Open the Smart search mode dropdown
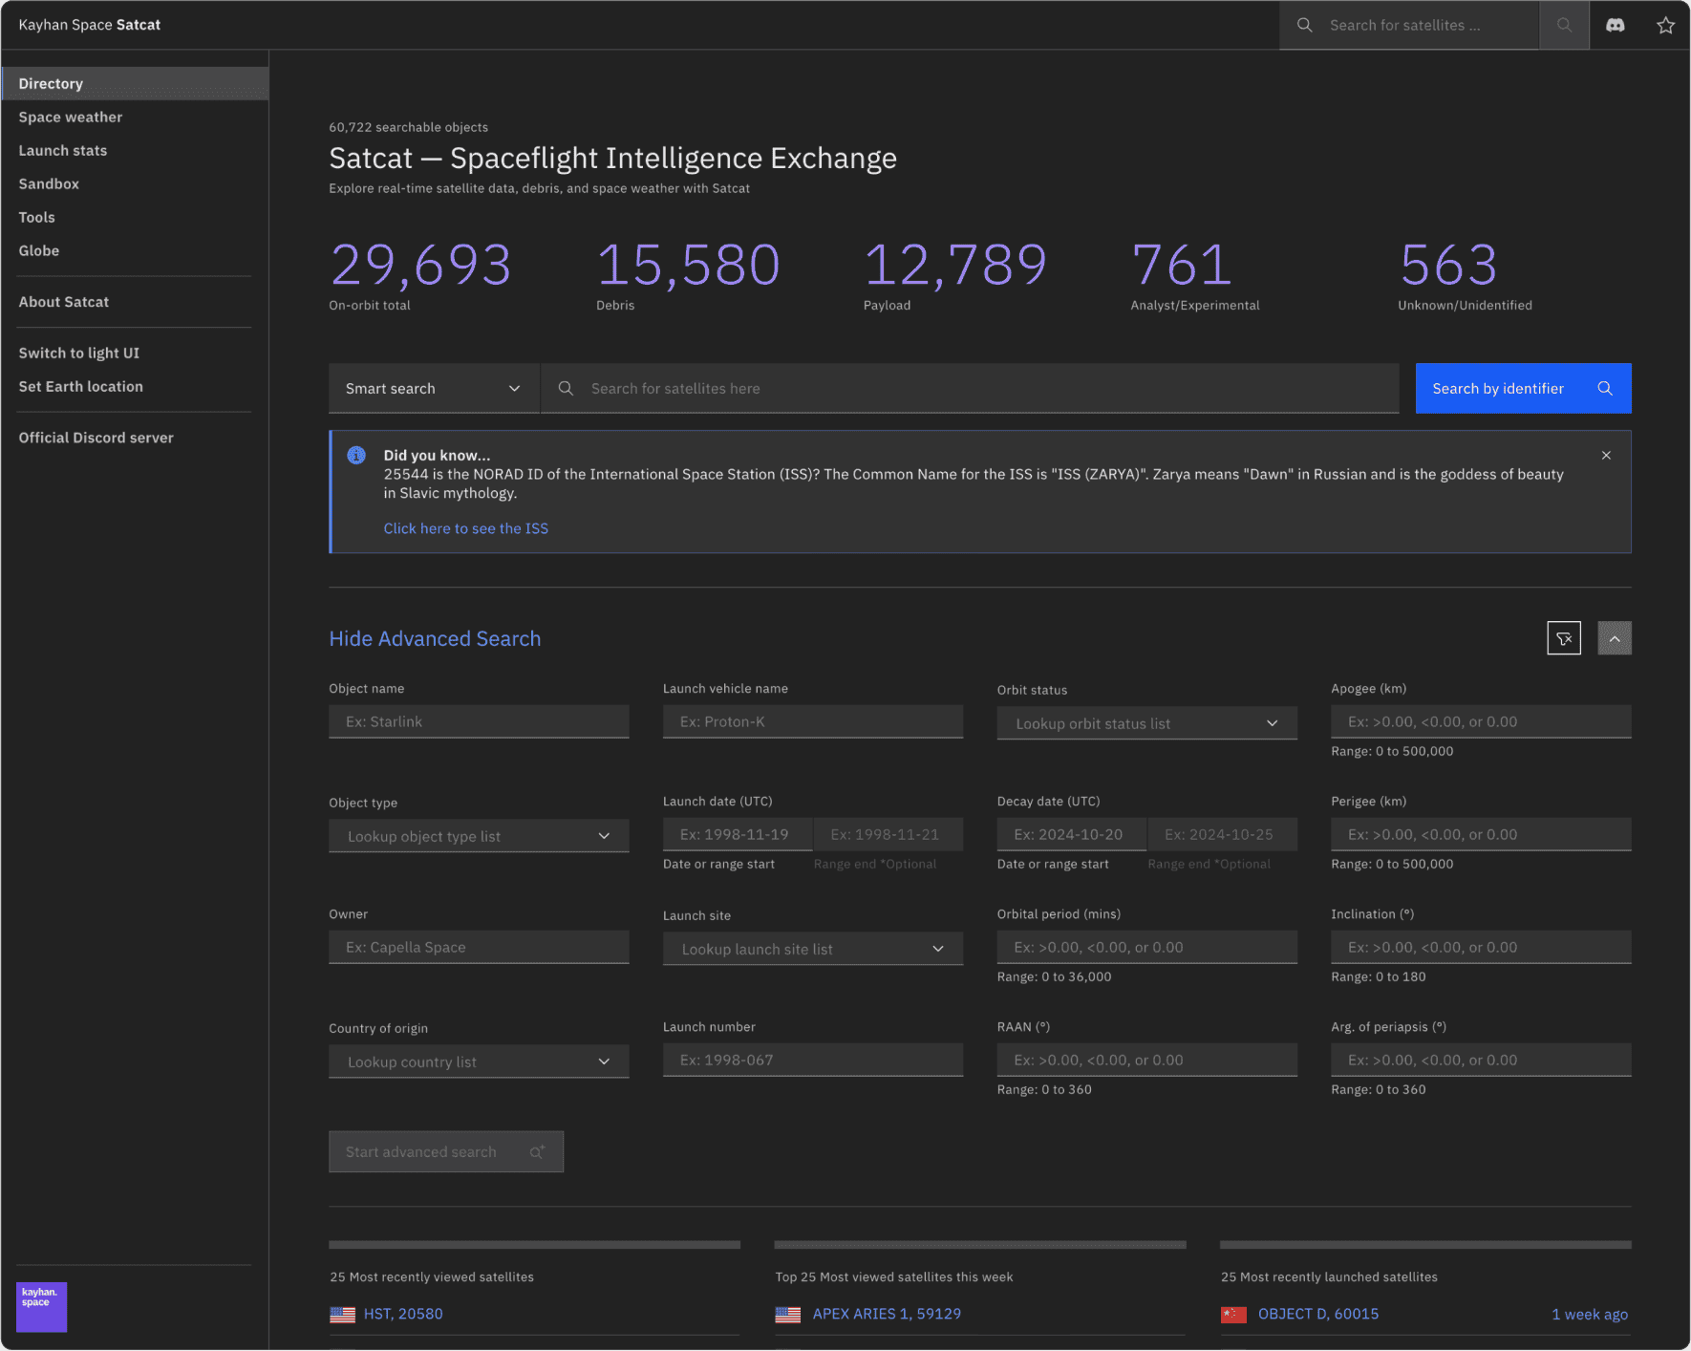This screenshot has height=1351, width=1691. (433, 388)
